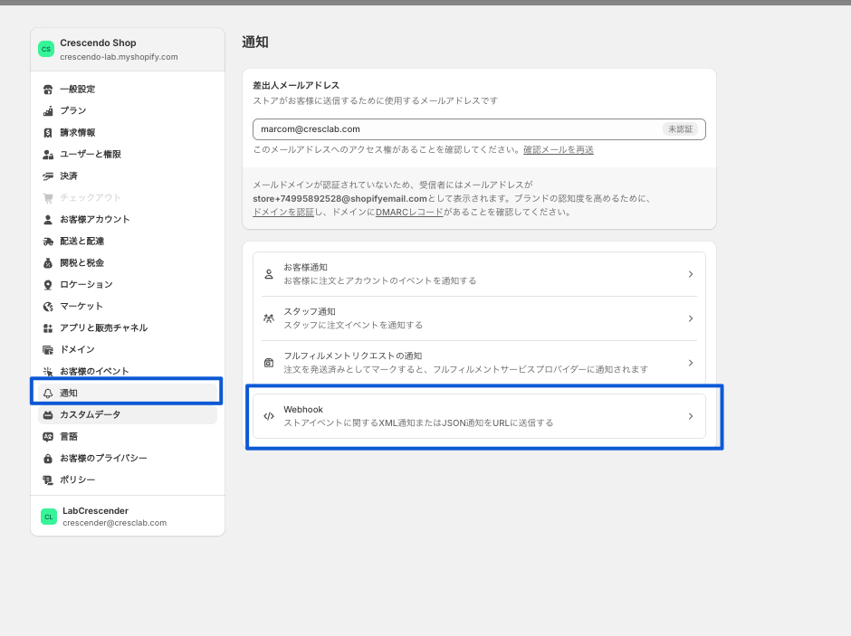Screen dimensions: 851x636
Task: Open フルフィルメントリクエストの通知 chevron
Action: tap(690, 363)
